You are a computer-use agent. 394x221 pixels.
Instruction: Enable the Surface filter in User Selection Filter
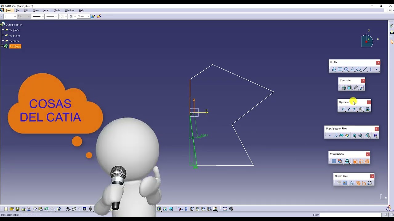coord(341,136)
